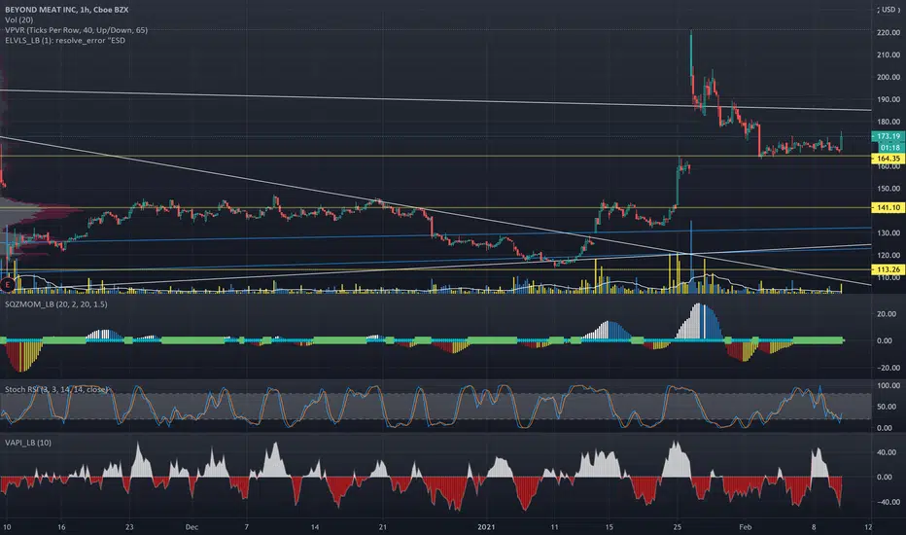This screenshot has height=535, width=906.
Task: Select the Stoch RSI indicator legend
Action: 56,389
